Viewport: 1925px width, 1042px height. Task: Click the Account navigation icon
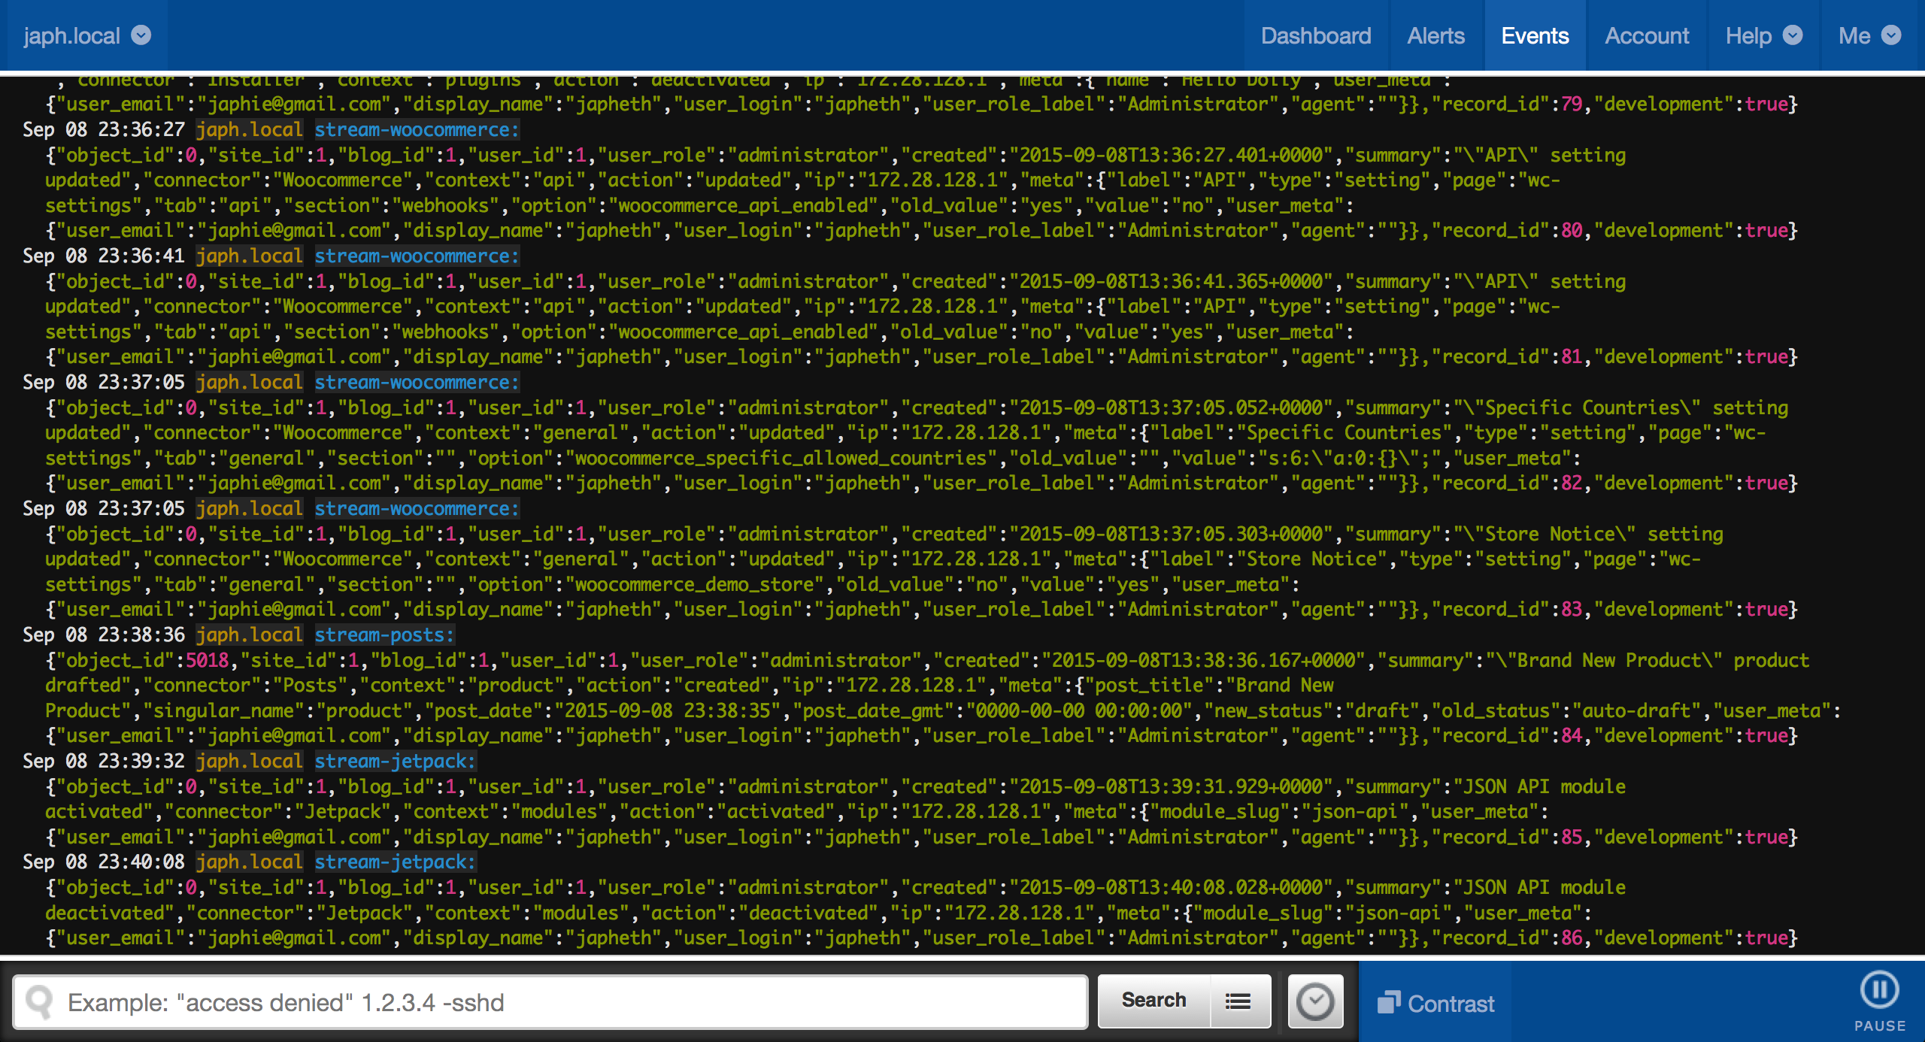(1645, 35)
